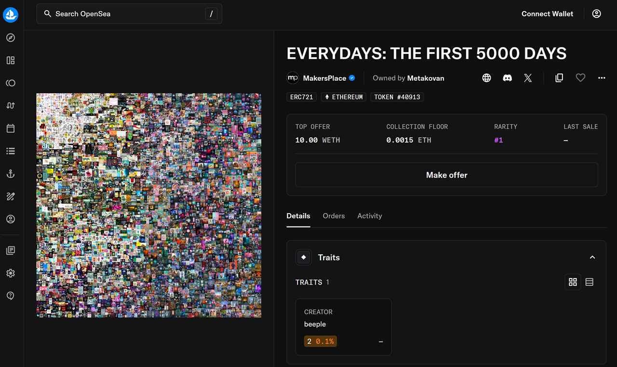This screenshot has width=617, height=367.
Task: Open the Explore compass icon in sidebar
Action: [10, 38]
